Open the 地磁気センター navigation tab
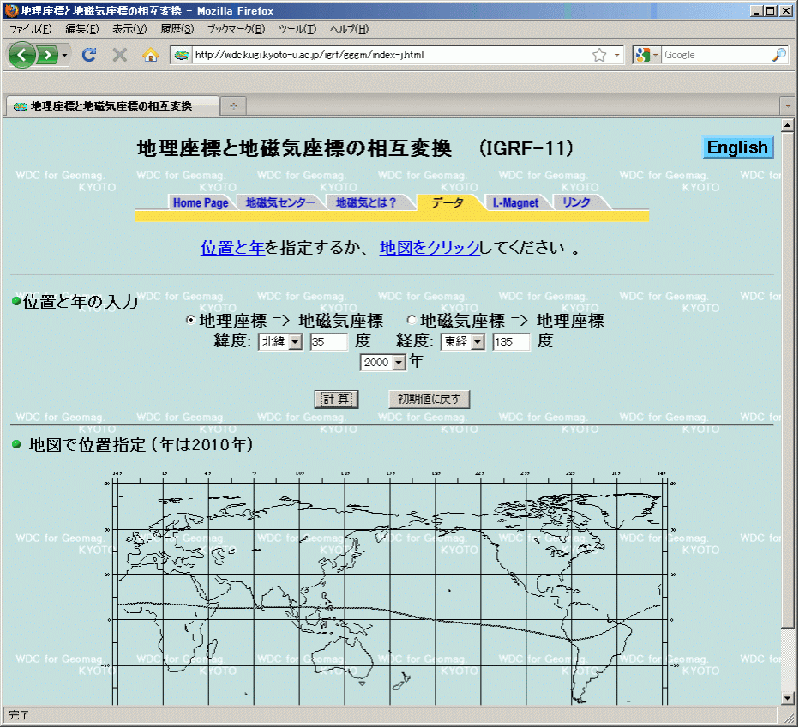This screenshot has height=728, width=799. point(280,202)
